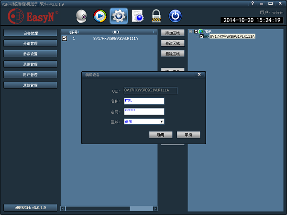Click the UID column header

click(115, 32)
